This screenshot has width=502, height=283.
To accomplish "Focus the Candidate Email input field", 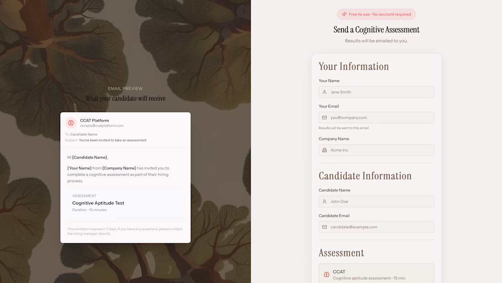I will pos(376,227).
